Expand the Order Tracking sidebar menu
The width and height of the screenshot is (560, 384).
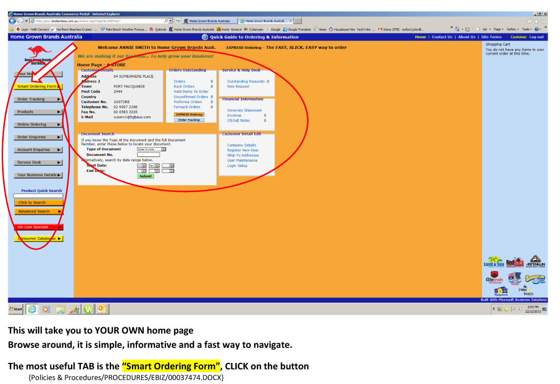pyautogui.click(x=39, y=99)
